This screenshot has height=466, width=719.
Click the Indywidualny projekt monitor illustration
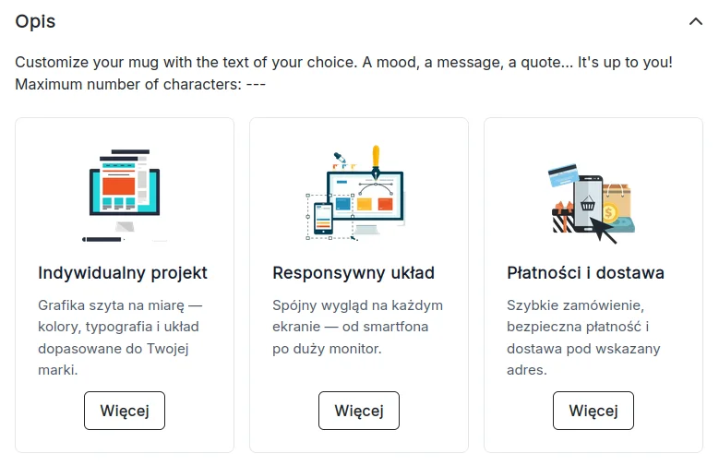click(x=125, y=195)
